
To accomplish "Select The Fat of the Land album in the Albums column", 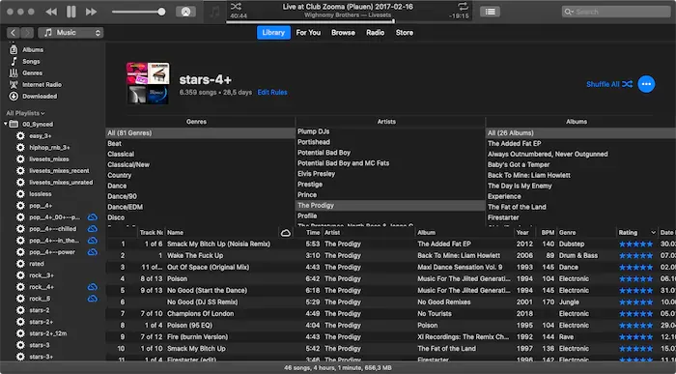I will click(x=517, y=207).
